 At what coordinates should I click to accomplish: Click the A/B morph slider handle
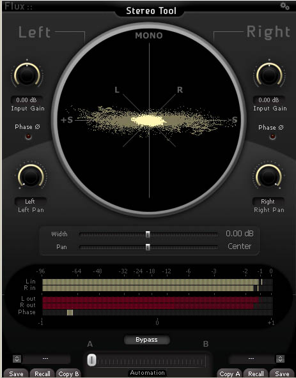pos(91,360)
